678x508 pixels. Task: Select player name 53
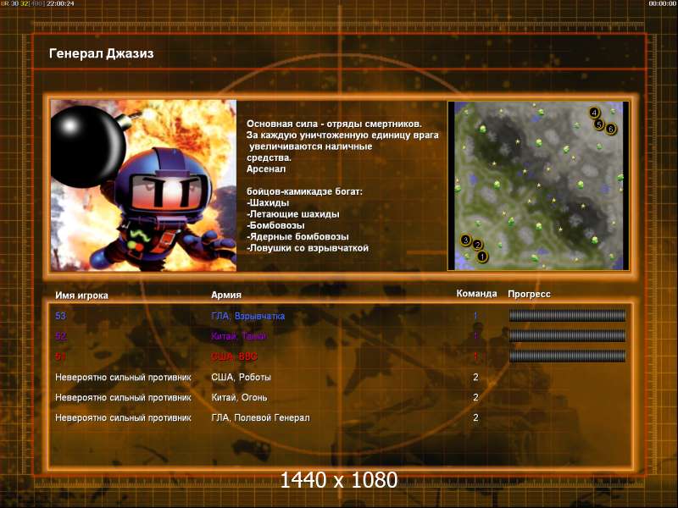click(60, 316)
